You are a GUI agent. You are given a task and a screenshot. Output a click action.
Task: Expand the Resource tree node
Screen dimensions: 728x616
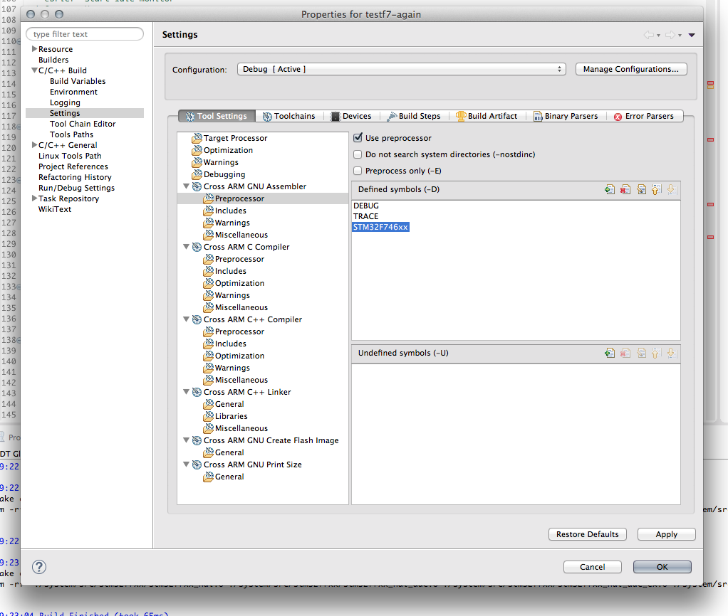34,48
